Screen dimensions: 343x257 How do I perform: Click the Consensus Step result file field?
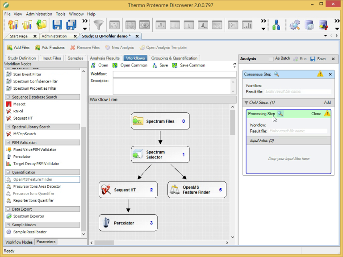pyautogui.click(x=295, y=91)
